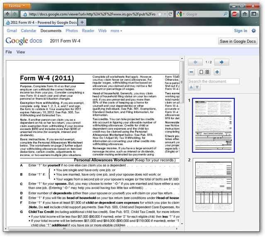Image resolution: width=265 pixels, height=237 pixels.
Task: Click Sign in link
Action: click(241, 31)
